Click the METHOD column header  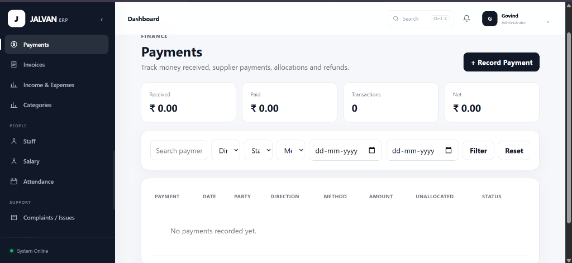coord(335,196)
